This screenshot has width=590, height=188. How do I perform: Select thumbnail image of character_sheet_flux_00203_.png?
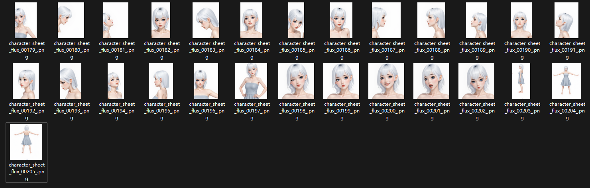tap(521, 81)
